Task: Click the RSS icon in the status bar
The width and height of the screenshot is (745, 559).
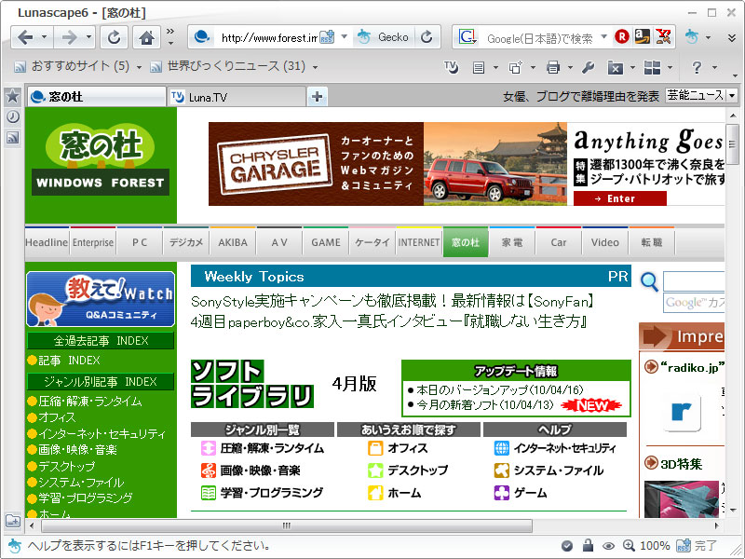Action: coord(684,546)
